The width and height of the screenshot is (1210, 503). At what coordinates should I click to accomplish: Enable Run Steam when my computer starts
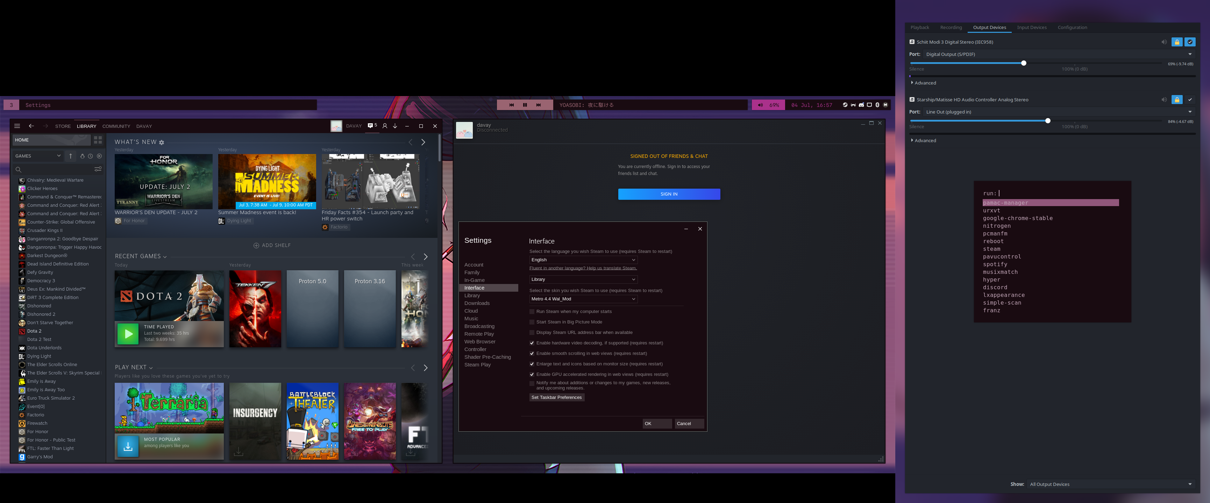[x=532, y=312]
